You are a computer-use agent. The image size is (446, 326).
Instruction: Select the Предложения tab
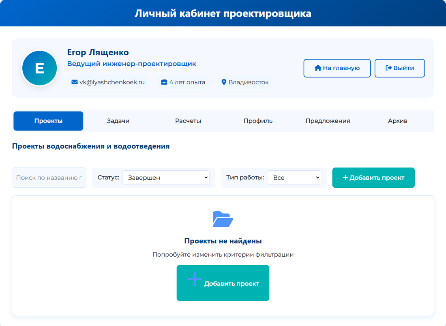point(328,121)
